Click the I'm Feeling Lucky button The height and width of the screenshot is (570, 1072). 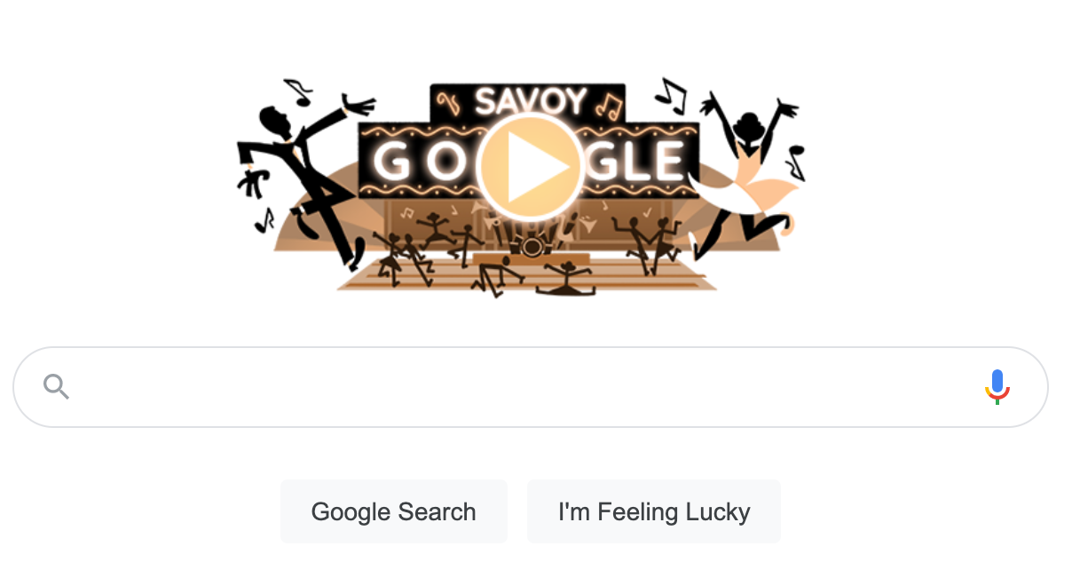[x=654, y=511]
